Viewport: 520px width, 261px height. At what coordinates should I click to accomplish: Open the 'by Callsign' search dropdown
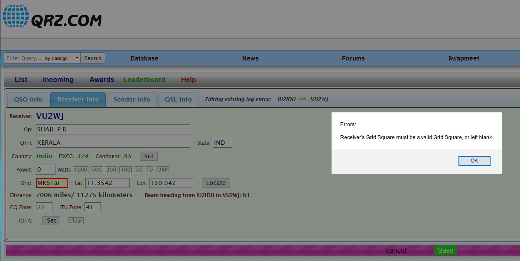(x=62, y=58)
